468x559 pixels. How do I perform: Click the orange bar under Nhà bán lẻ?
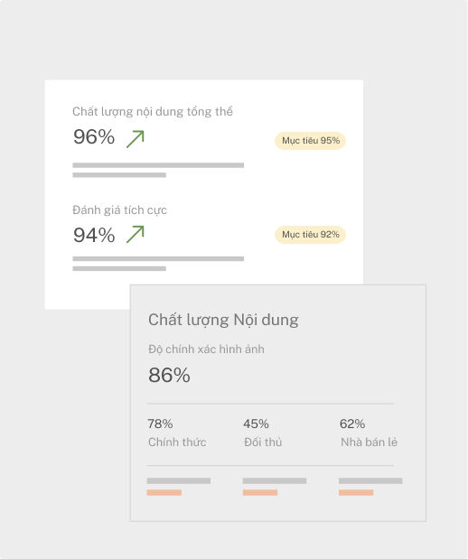356,493
